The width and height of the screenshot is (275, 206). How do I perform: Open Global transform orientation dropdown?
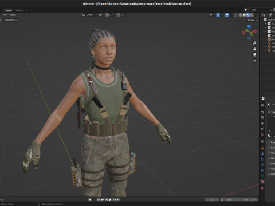tap(89, 15)
